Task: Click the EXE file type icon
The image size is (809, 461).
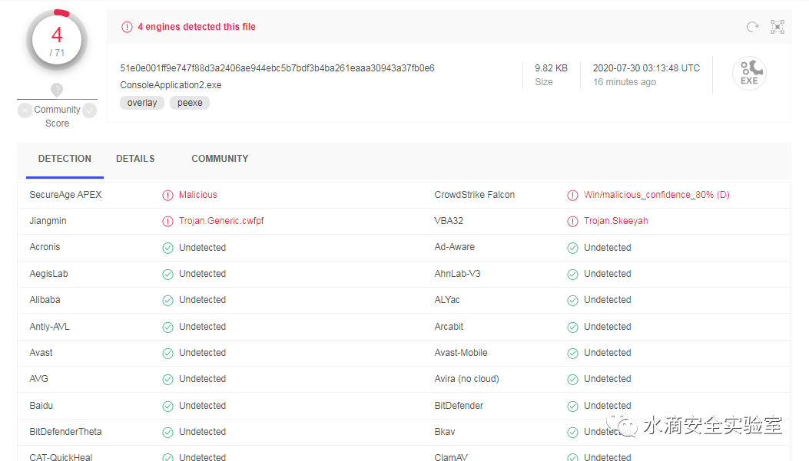Action: point(749,73)
